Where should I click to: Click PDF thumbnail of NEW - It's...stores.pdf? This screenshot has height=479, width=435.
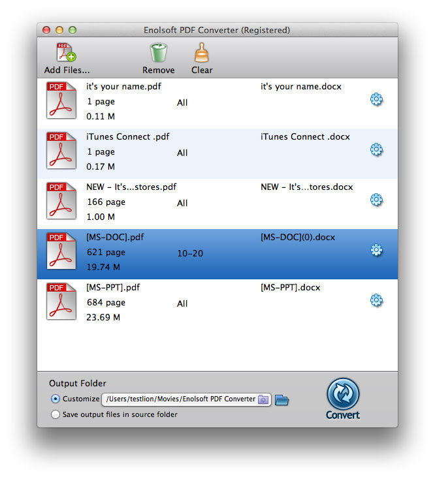pos(61,201)
